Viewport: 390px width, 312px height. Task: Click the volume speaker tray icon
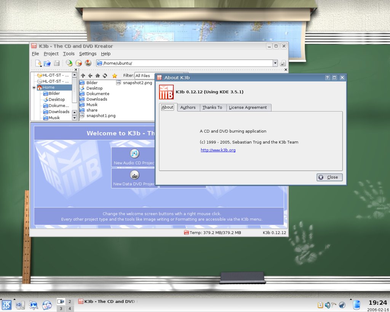tap(328, 305)
